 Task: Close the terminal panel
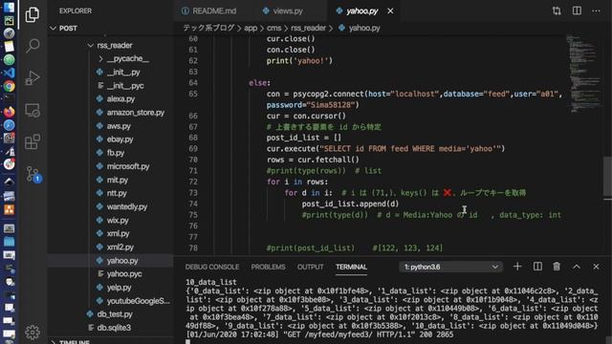pyautogui.click(x=596, y=267)
